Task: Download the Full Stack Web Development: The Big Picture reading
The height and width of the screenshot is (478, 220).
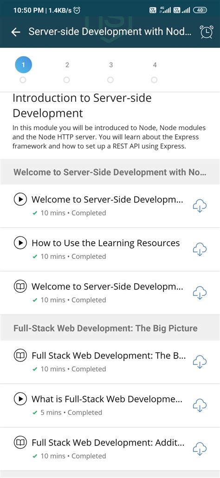Action: point(200,362)
